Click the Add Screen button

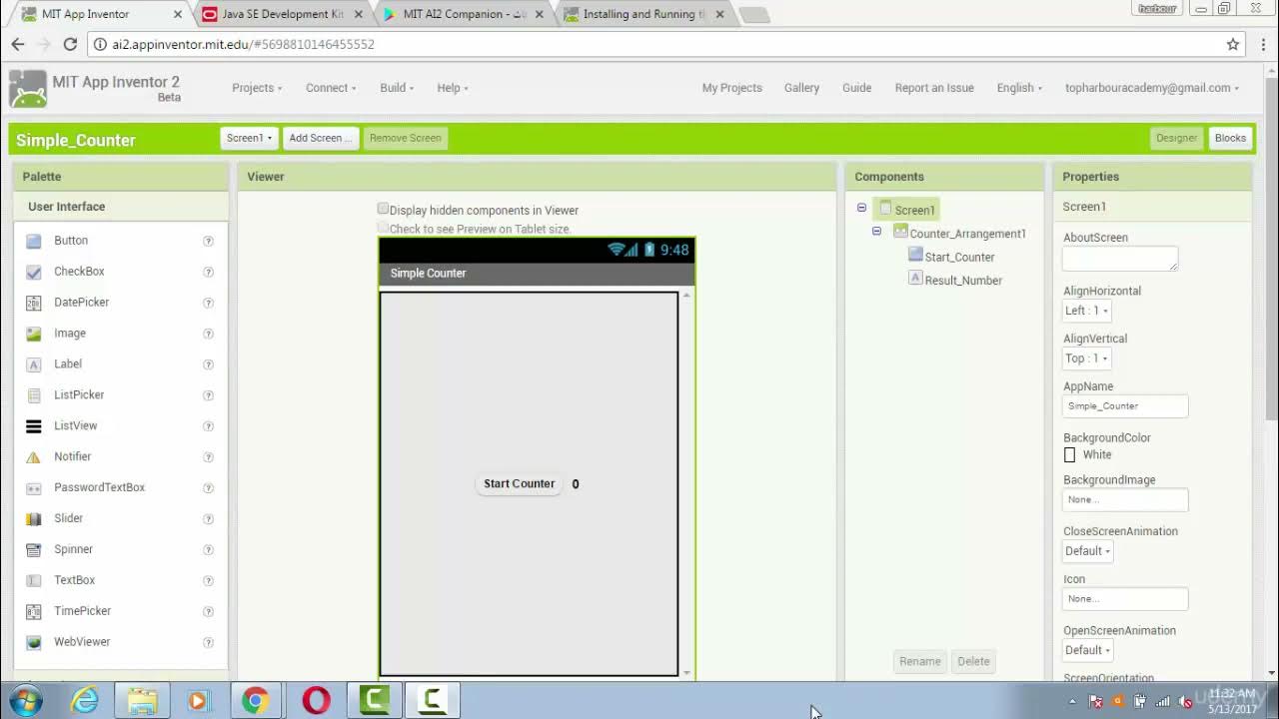click(x=320, y=138)
